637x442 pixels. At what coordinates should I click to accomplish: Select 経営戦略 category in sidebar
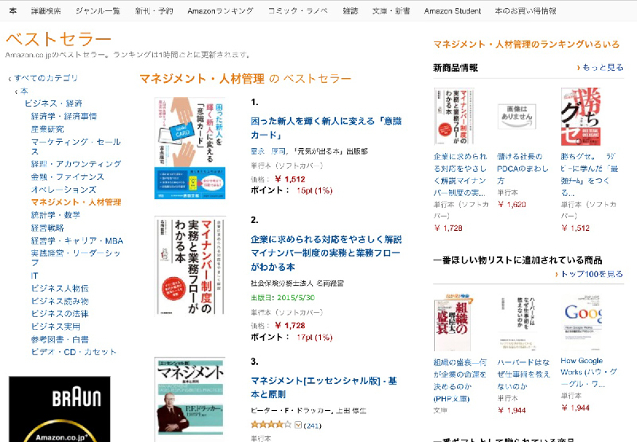coord(48,228)
